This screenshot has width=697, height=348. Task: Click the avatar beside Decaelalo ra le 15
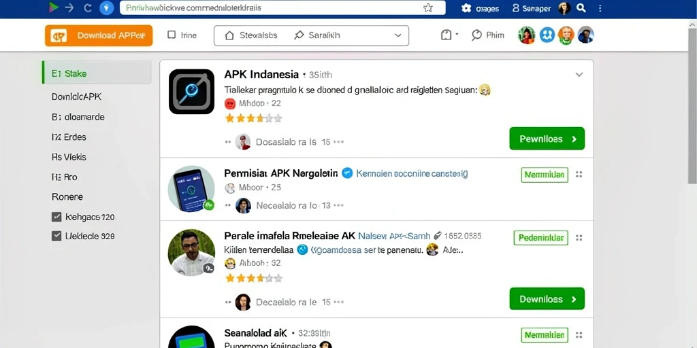pos(243,302)
